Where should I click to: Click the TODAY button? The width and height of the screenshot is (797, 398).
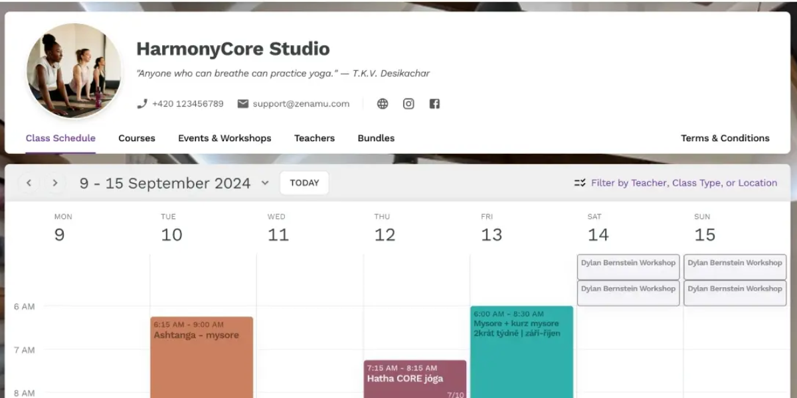[x=304, y=182]
